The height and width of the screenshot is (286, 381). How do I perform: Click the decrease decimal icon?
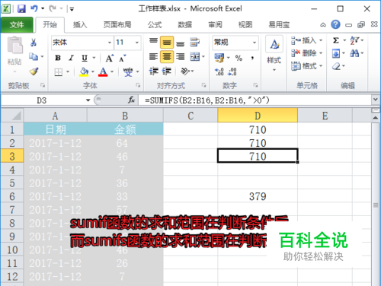tap(232, 72)
